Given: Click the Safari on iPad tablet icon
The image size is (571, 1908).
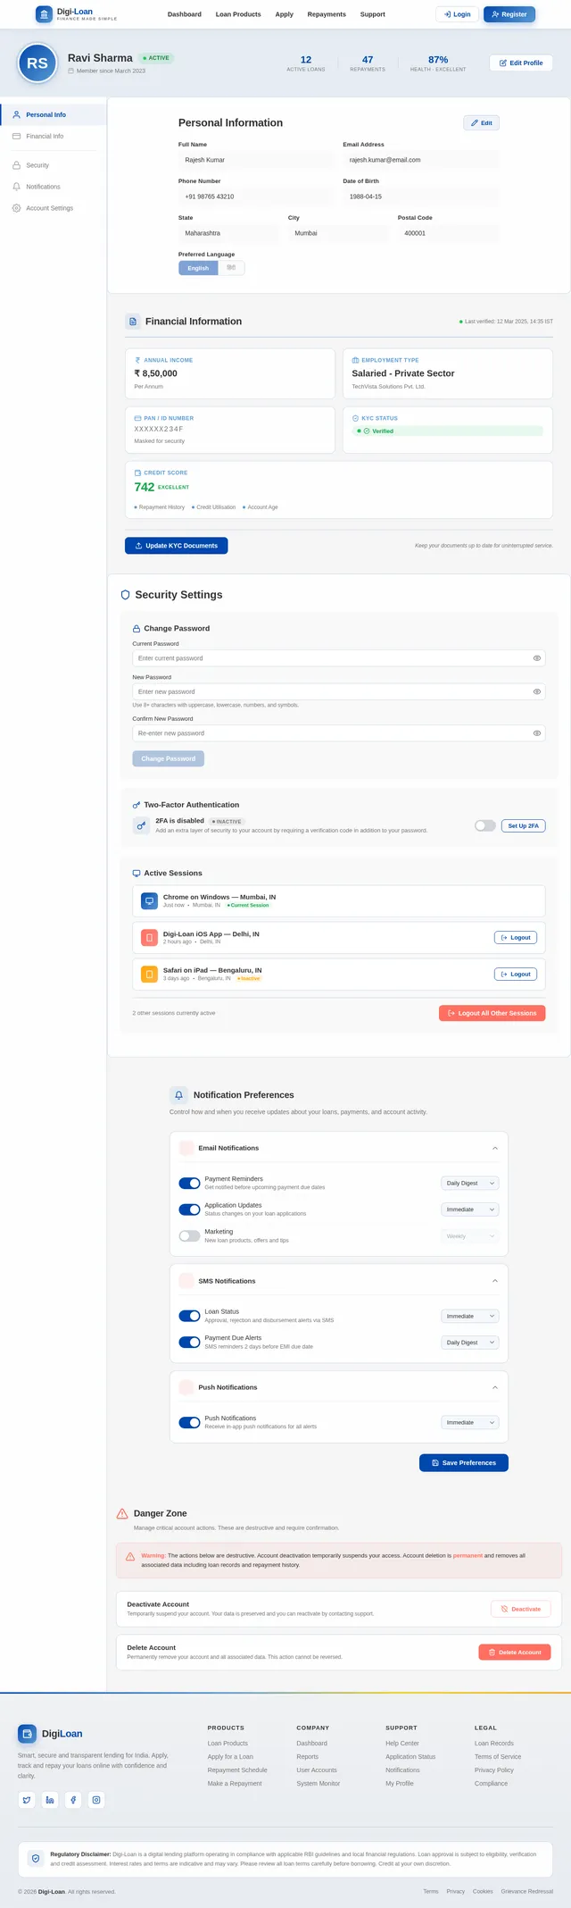Looking at the screenshot, I should click(149, 974).
